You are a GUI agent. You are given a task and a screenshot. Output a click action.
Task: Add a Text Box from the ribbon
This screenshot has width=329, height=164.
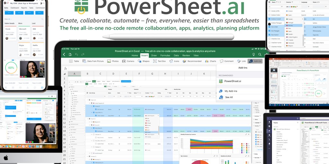point(159,61)
